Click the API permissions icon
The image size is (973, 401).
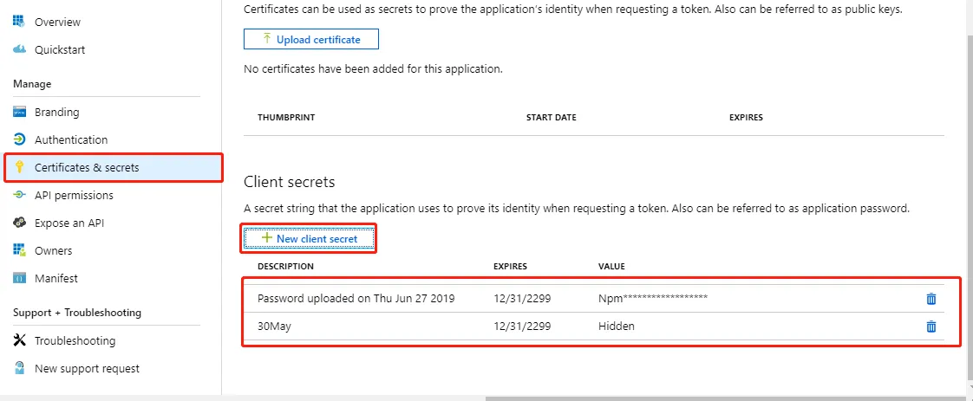point(19,195)
